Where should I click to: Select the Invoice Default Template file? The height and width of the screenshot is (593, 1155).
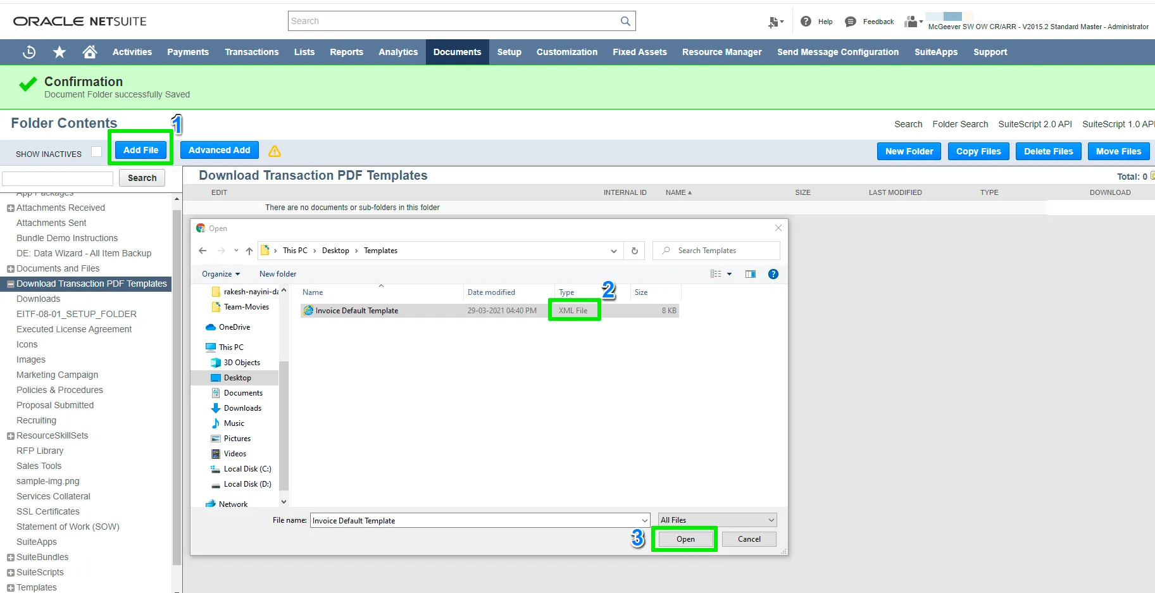pos(489,311)
